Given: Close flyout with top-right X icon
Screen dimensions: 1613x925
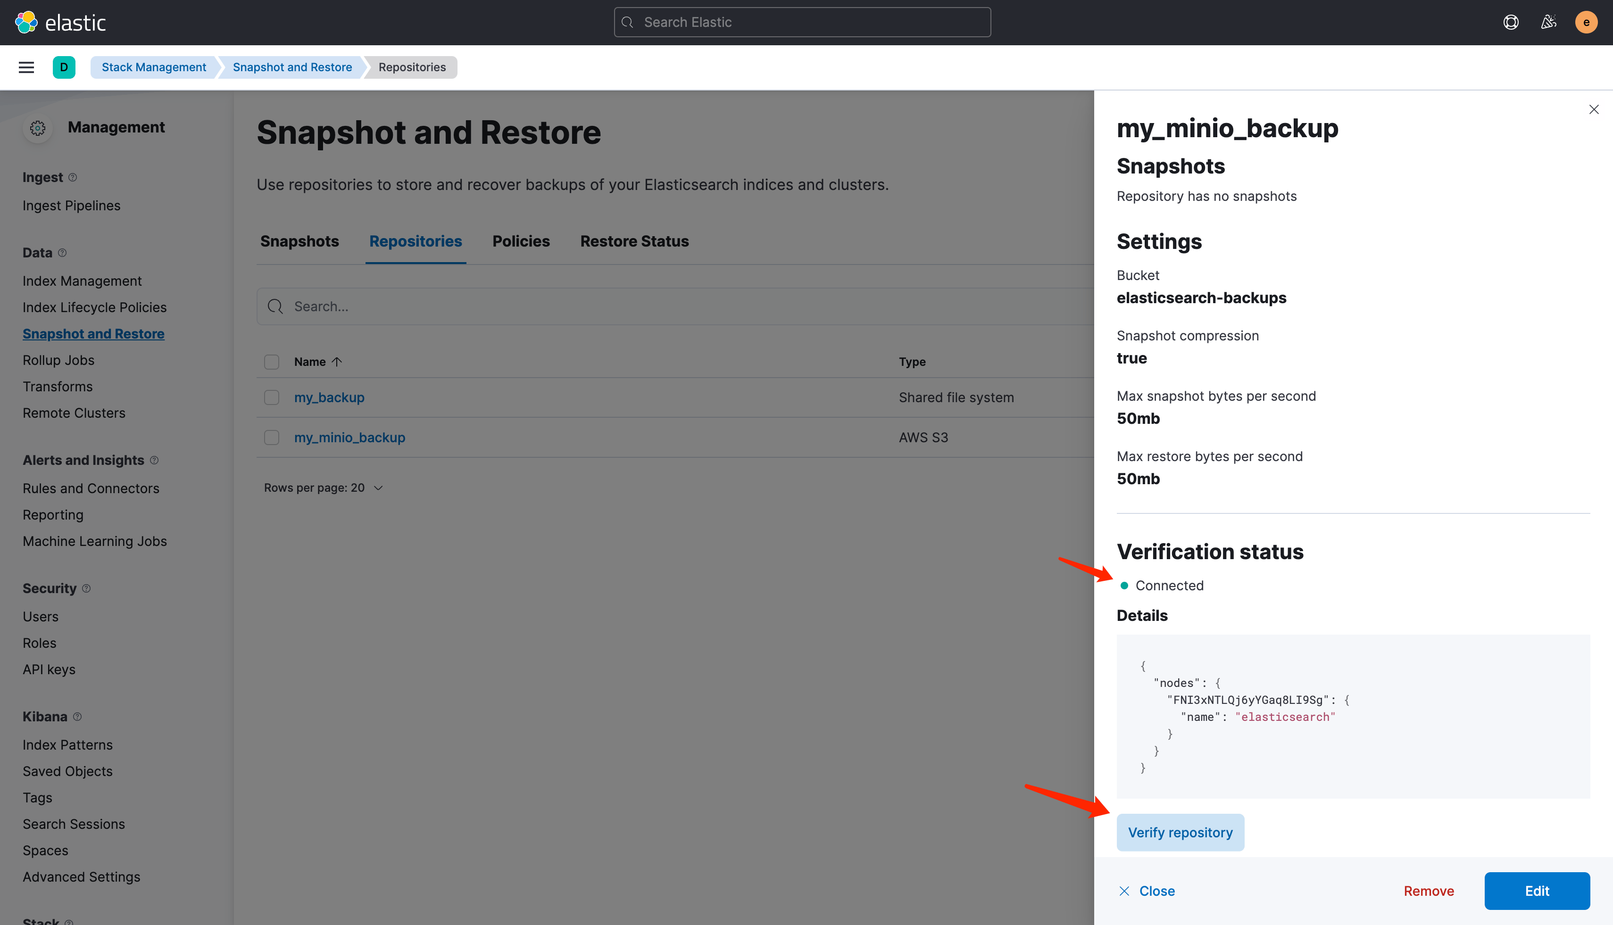Looking at the screenshot, I should coord(1593,109).
